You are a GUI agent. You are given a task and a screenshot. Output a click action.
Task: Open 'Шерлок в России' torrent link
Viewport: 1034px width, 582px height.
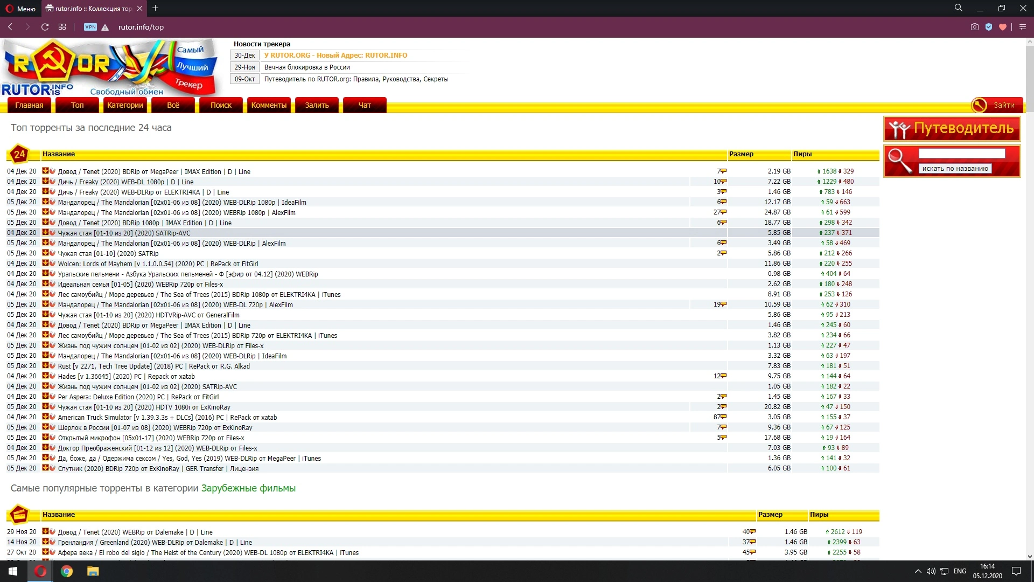click(155, 428)
